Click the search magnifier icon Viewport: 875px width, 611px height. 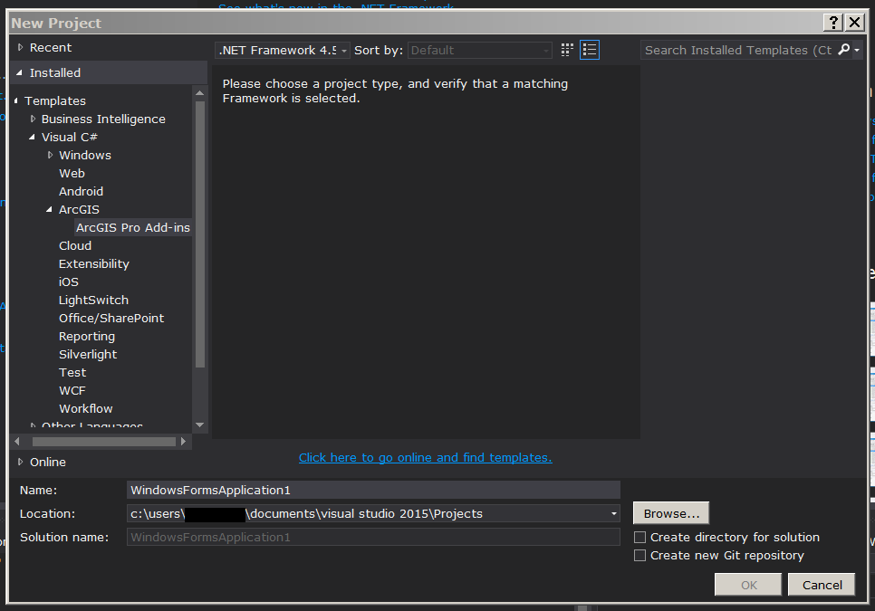844,50
